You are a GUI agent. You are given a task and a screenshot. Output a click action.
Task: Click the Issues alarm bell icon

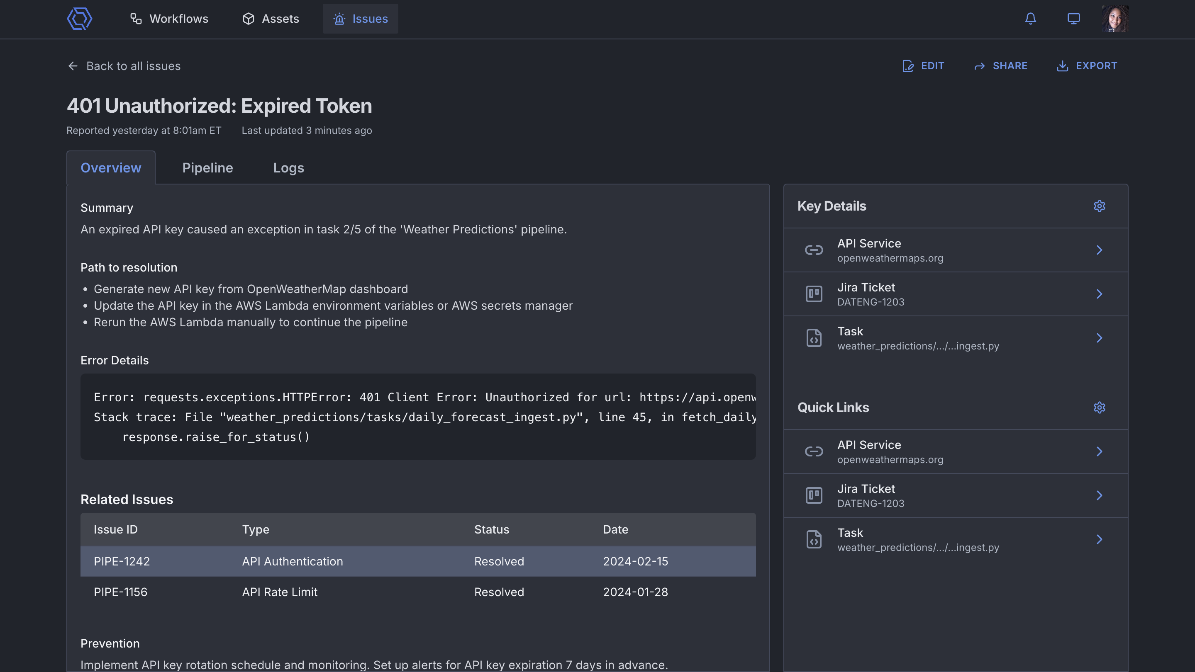(x=339, y=19)
